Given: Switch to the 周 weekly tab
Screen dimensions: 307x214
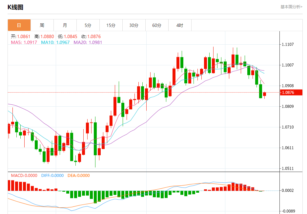Looking at the screenshot, I should pyautogui.click(x=42, y=25).
